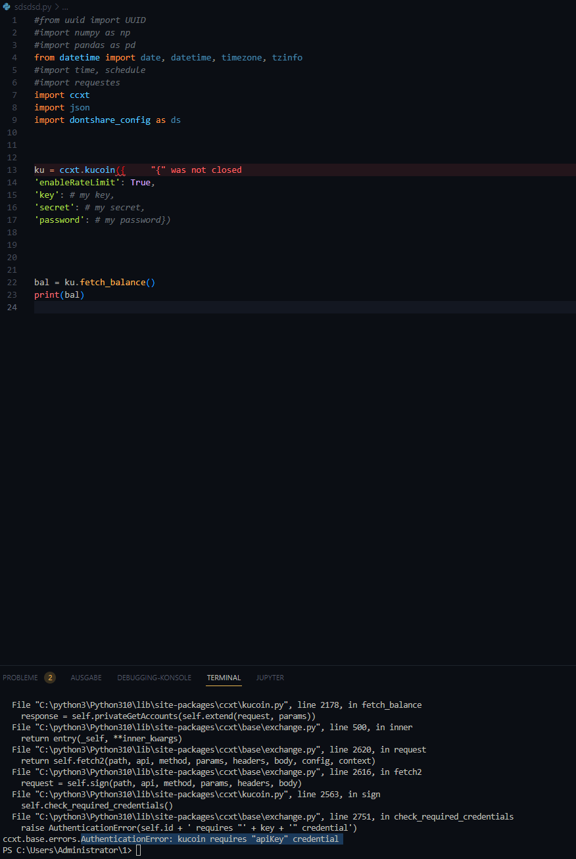Click line number 13 in the gutter
576x859 pixels.
click(12, 170)
